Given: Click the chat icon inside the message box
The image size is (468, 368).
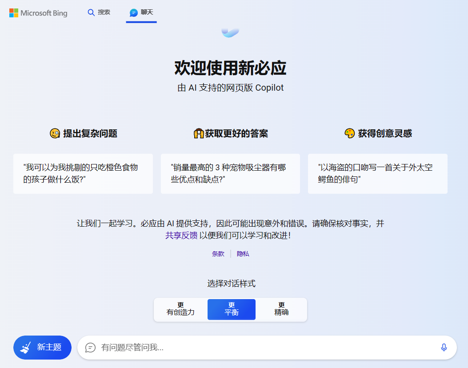Looking at the screenshot, I should (x=90, y=348).
